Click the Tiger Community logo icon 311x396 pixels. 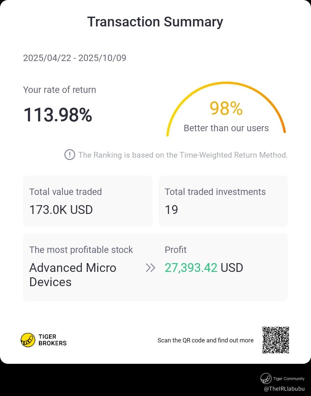tap(266, 378)
